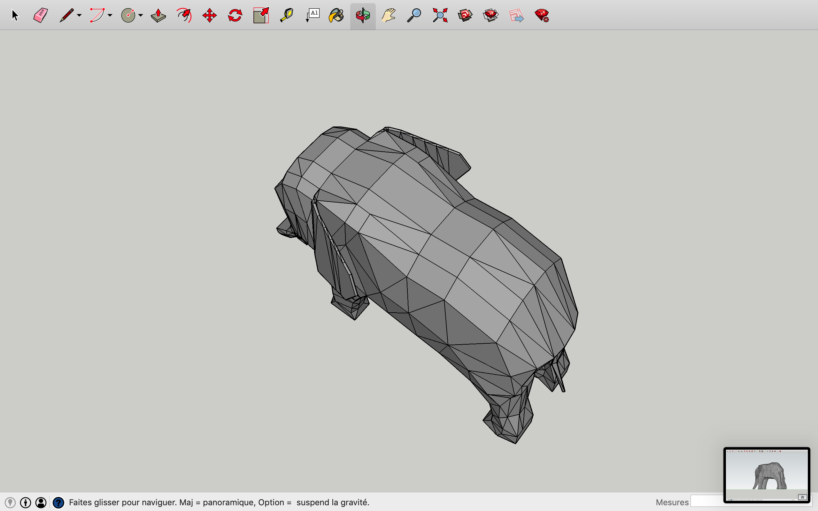Choose the Rotate tool
Viewport: 818px width, 511px height.
pos(235,16)
